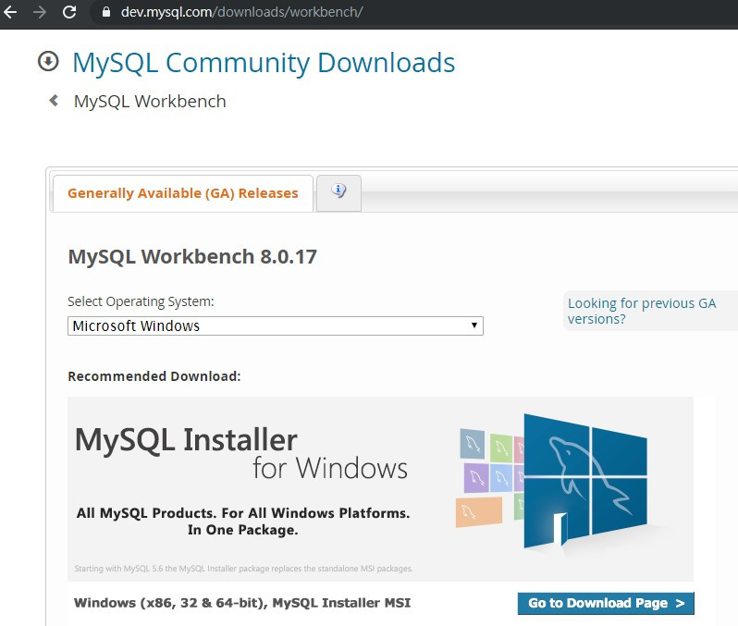This screenshot has height=626, width=738.
Task: Click the Recommended Download label
Action: point(154,376)
